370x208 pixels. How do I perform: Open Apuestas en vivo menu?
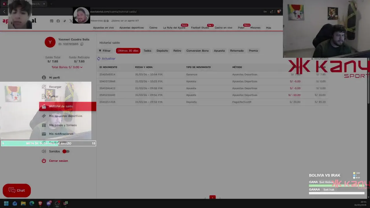(x=103, y=28)
